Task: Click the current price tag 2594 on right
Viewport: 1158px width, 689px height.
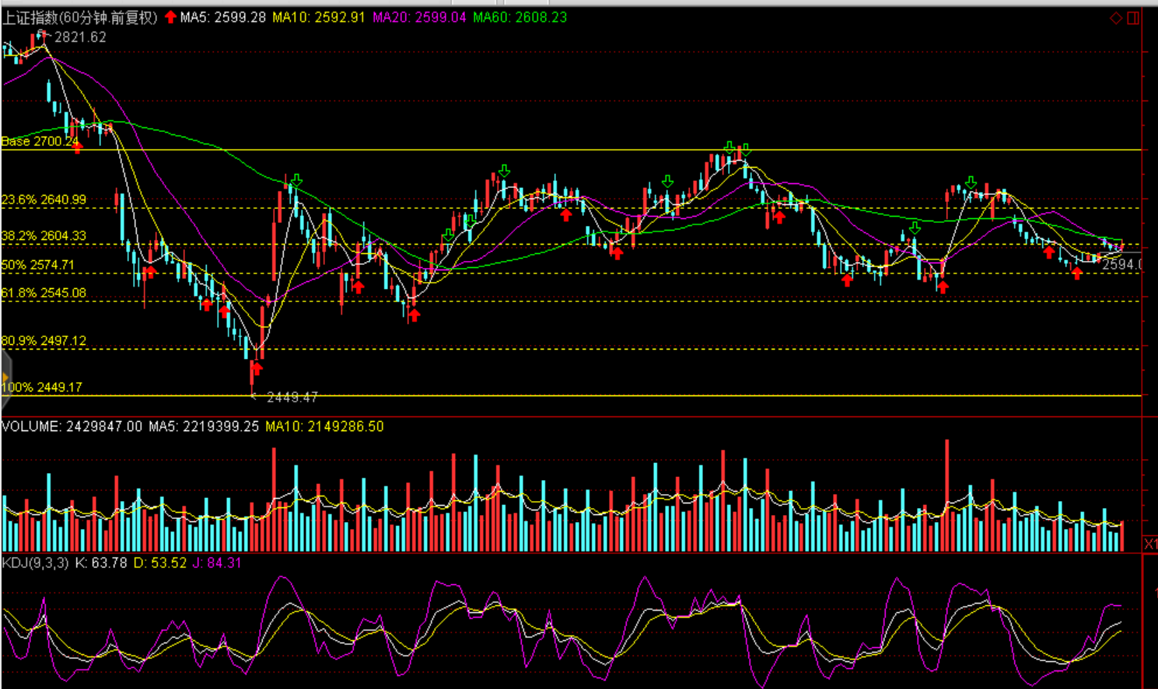Action: tap(1121, 265)
